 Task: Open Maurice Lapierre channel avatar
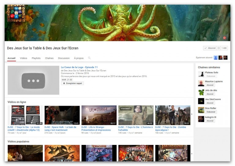pos(201,83)
